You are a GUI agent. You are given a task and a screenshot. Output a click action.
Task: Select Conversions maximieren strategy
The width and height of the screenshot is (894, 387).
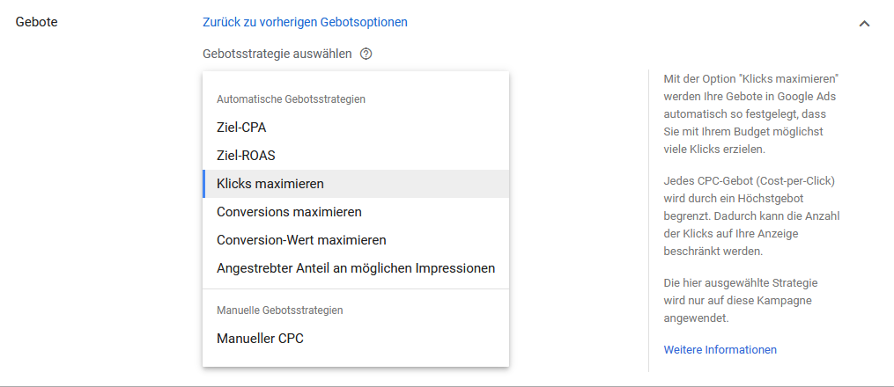(289, 212)
